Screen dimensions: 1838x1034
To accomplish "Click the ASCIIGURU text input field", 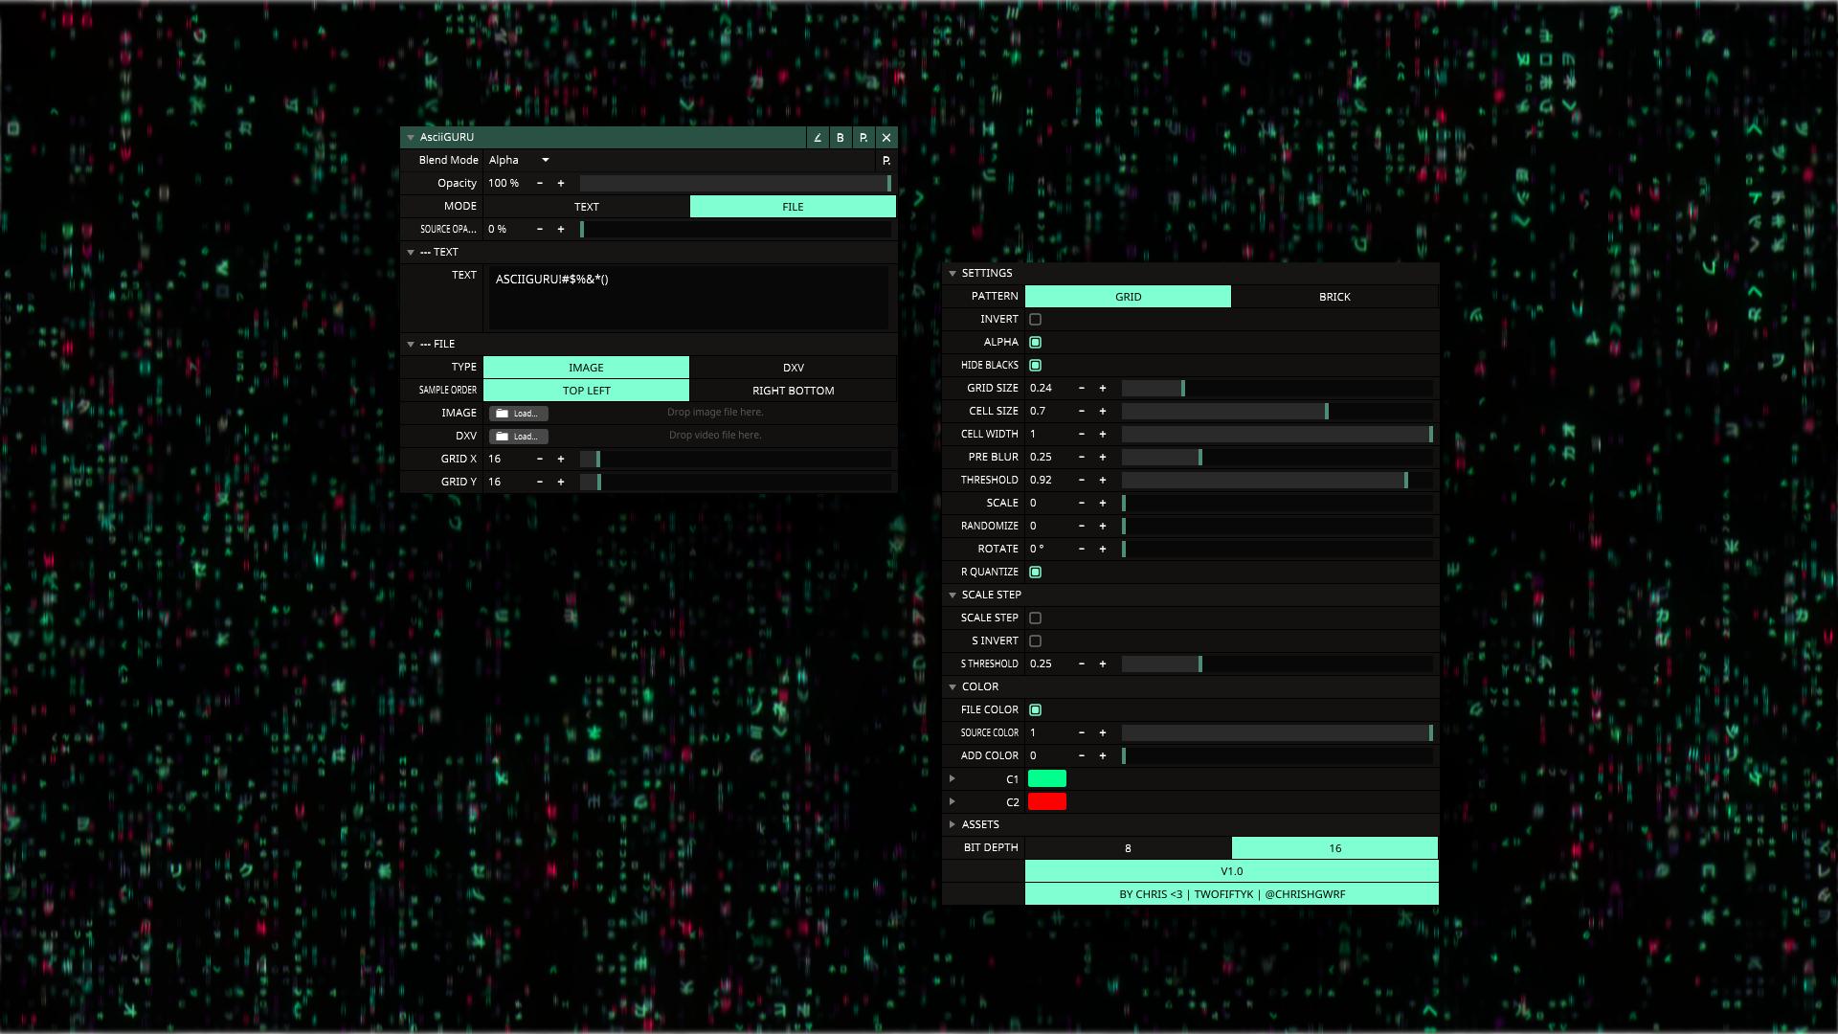I will 687,297.
